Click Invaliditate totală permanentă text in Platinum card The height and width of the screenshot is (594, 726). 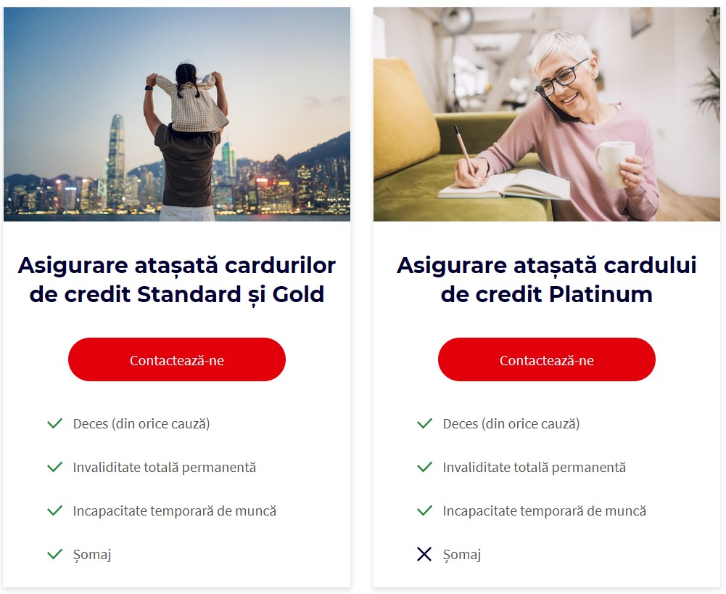click(x=534, y=467)
